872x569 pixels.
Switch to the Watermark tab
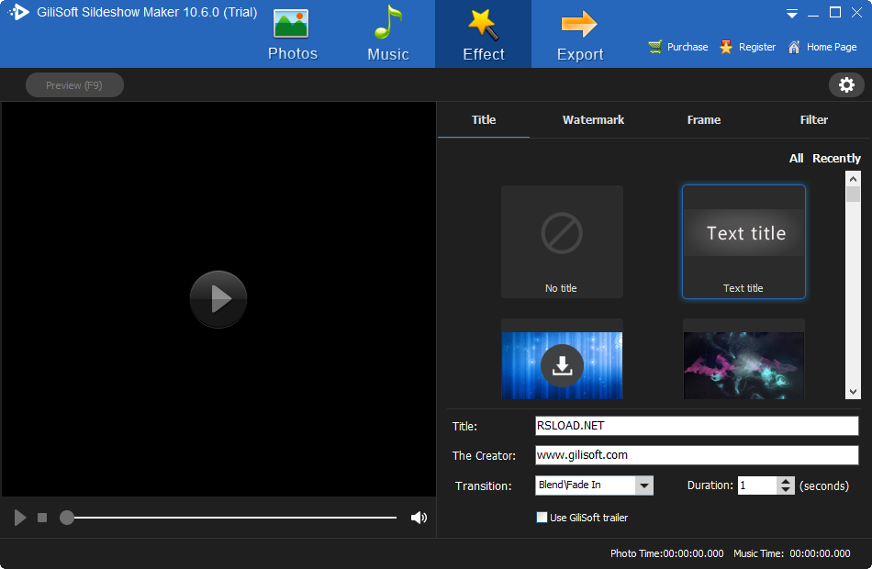click(593, 119)
